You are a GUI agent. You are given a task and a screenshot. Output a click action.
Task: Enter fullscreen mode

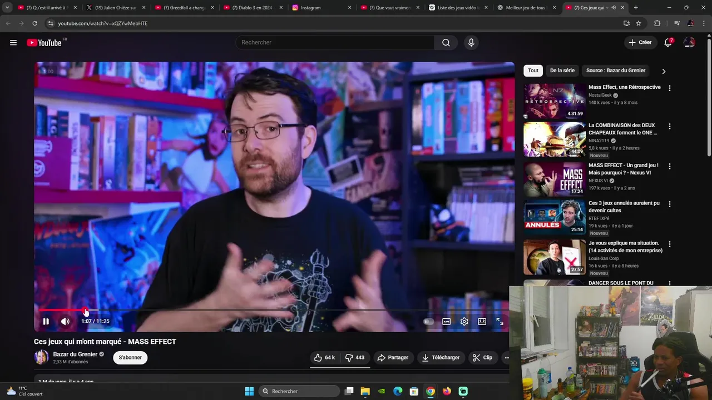click(500, 321)
